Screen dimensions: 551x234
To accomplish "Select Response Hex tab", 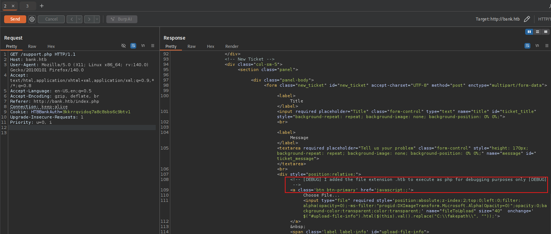I will pyautogui.click(x=210, y=46).
